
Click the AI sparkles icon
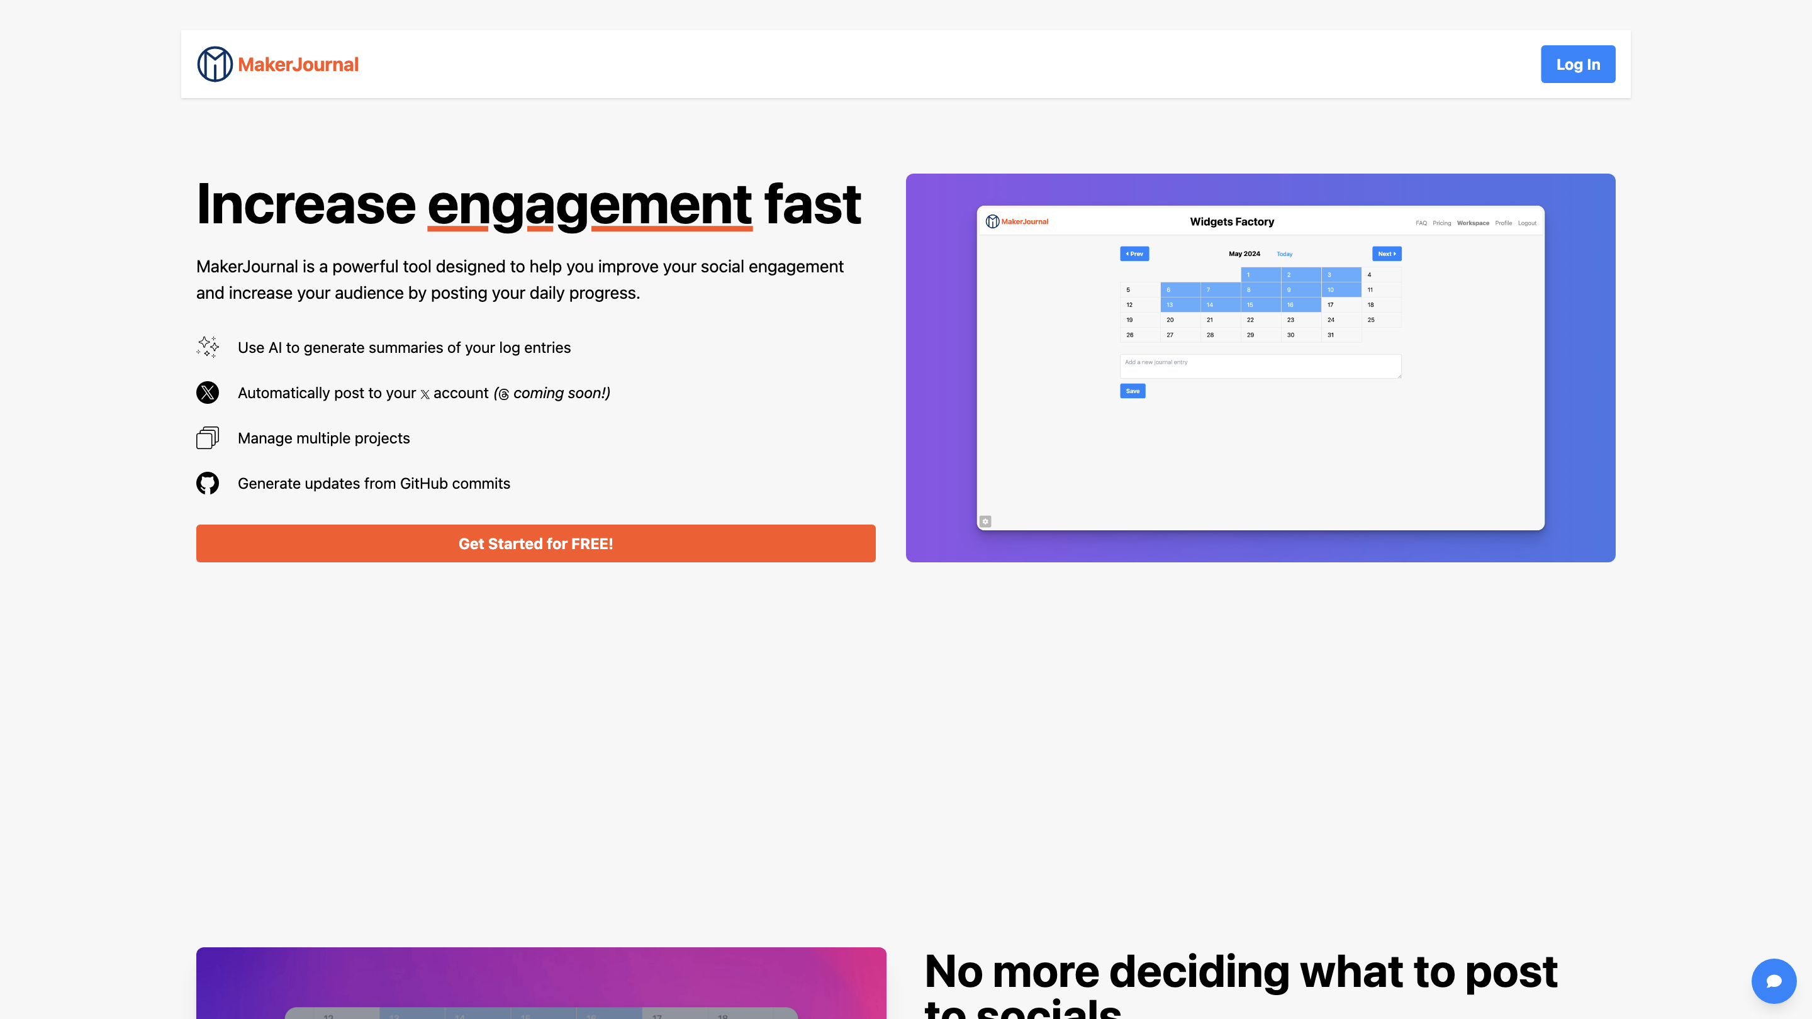tap(208, 347)
